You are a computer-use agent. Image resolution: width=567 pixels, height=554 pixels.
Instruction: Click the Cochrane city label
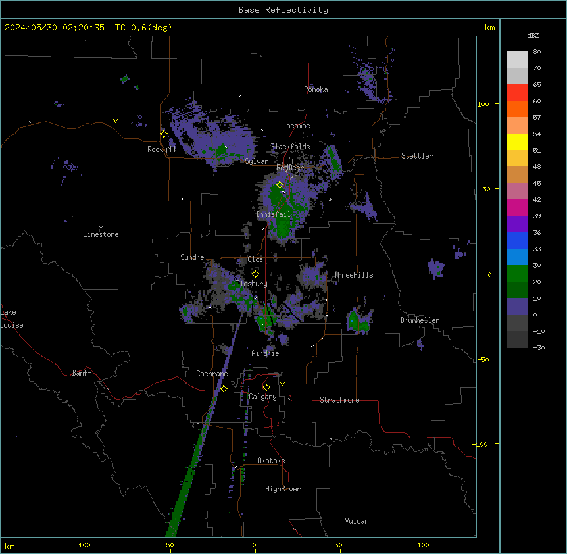click(212, 374)
